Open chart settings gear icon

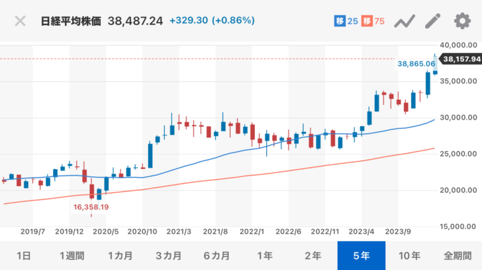tap(461, 20)
